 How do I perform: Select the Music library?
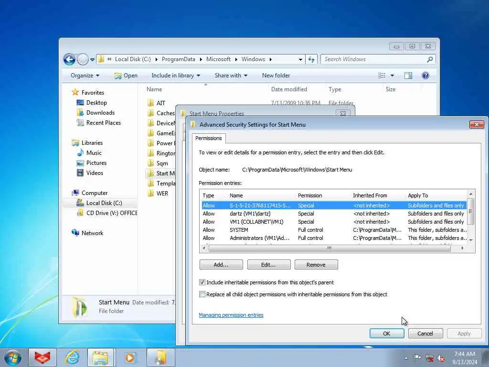point(94,153)
